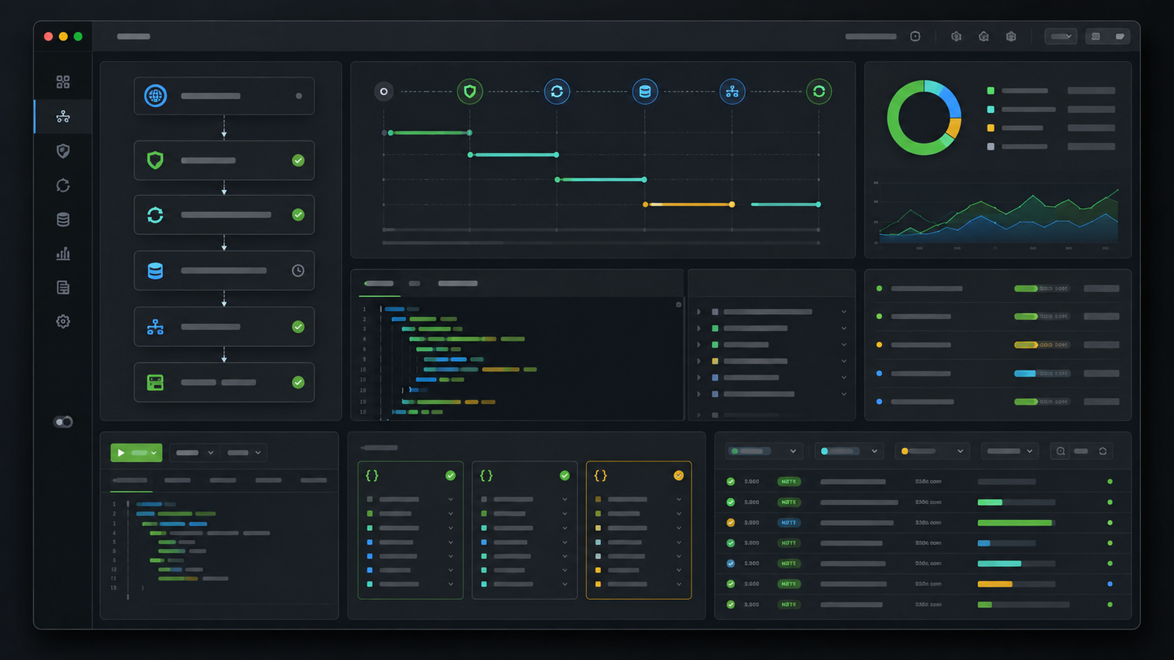This screenshot has height=660, width=1174.
Task: Click the refresh icon in table toolbar
Action: tap(1103, 451)
